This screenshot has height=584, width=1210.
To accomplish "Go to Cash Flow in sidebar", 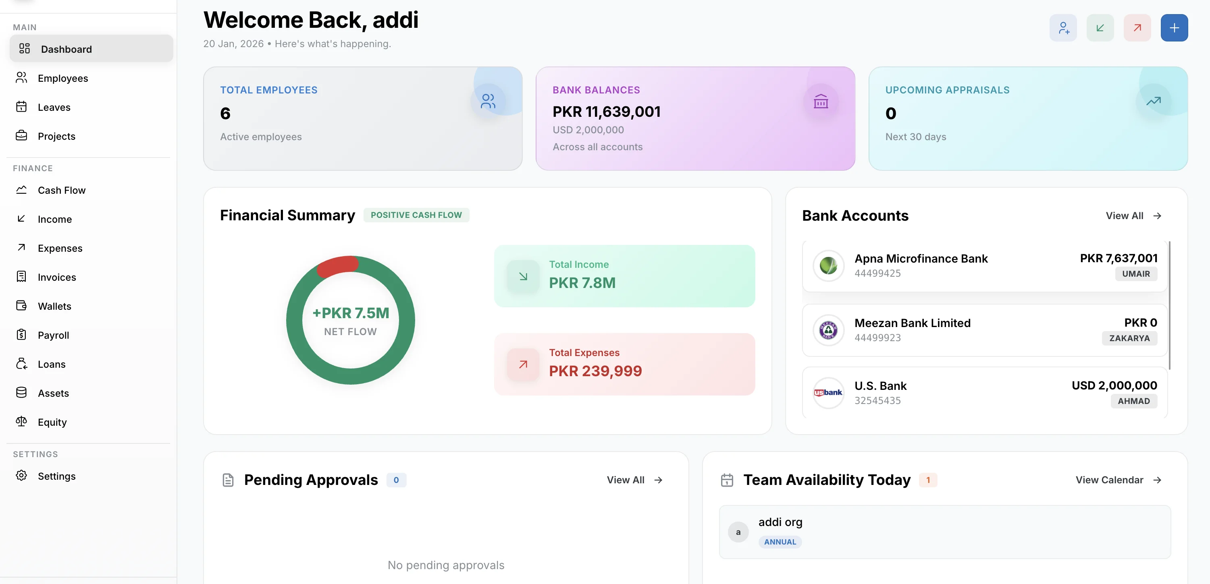I will tap(62, 190).
